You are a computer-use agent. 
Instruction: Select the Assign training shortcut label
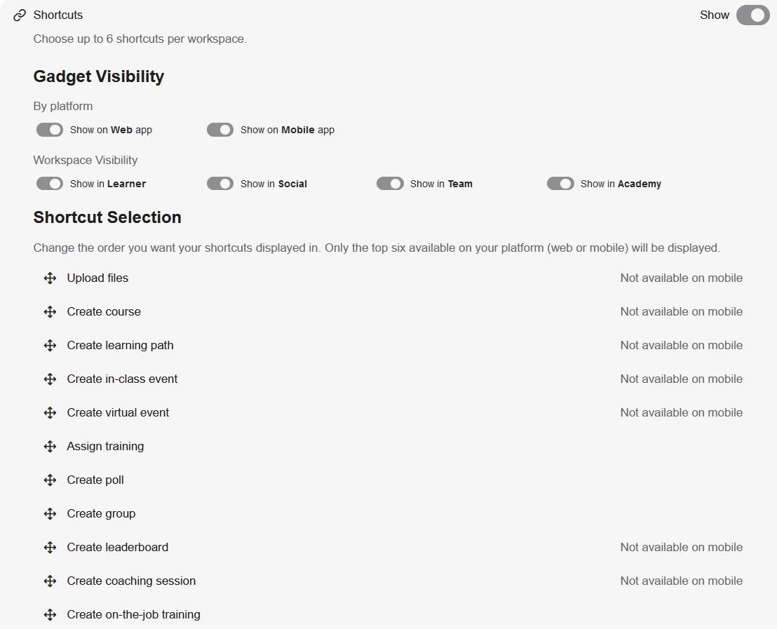click(106, 447)
